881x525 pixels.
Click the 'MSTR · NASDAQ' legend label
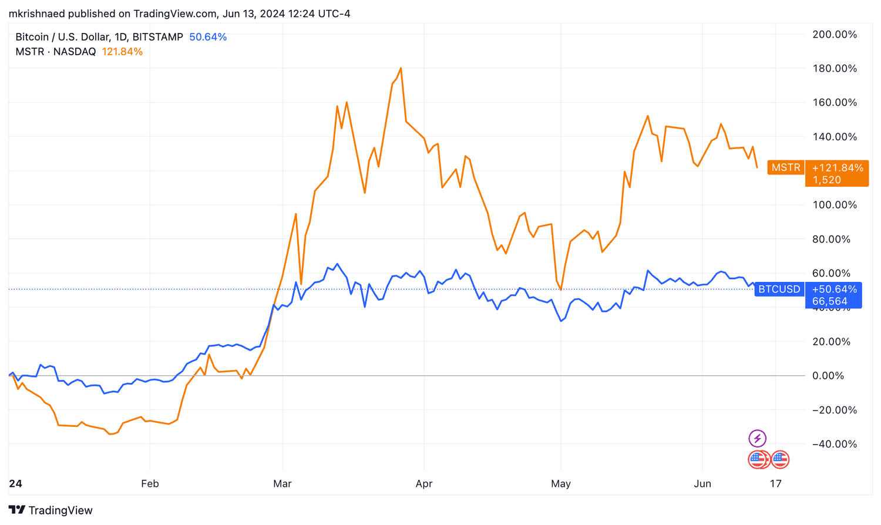[x=56, y=52]
